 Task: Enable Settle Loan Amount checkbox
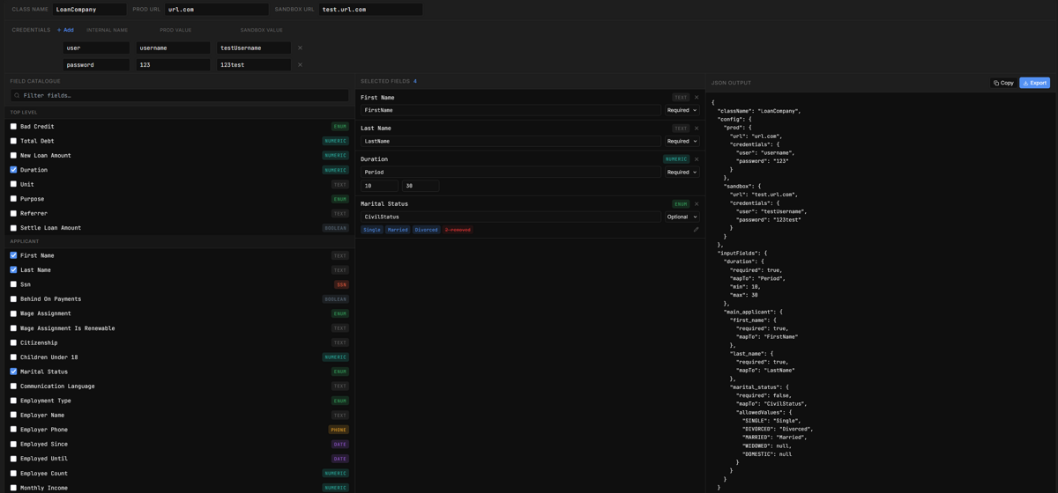click(13, 228)
